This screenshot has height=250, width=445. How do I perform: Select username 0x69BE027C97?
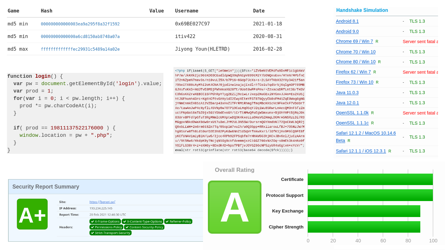pos(193,24)
